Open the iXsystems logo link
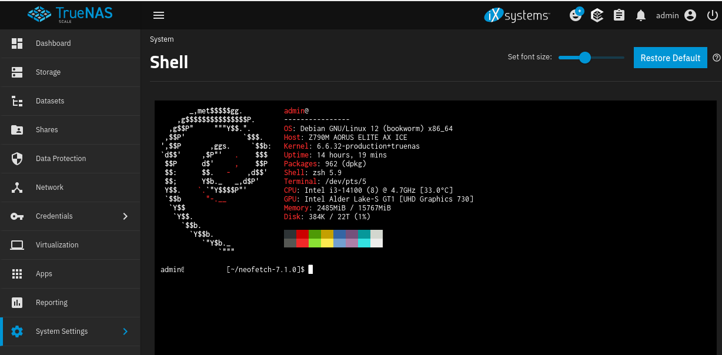The image size is (722, 355). point(517,15)
